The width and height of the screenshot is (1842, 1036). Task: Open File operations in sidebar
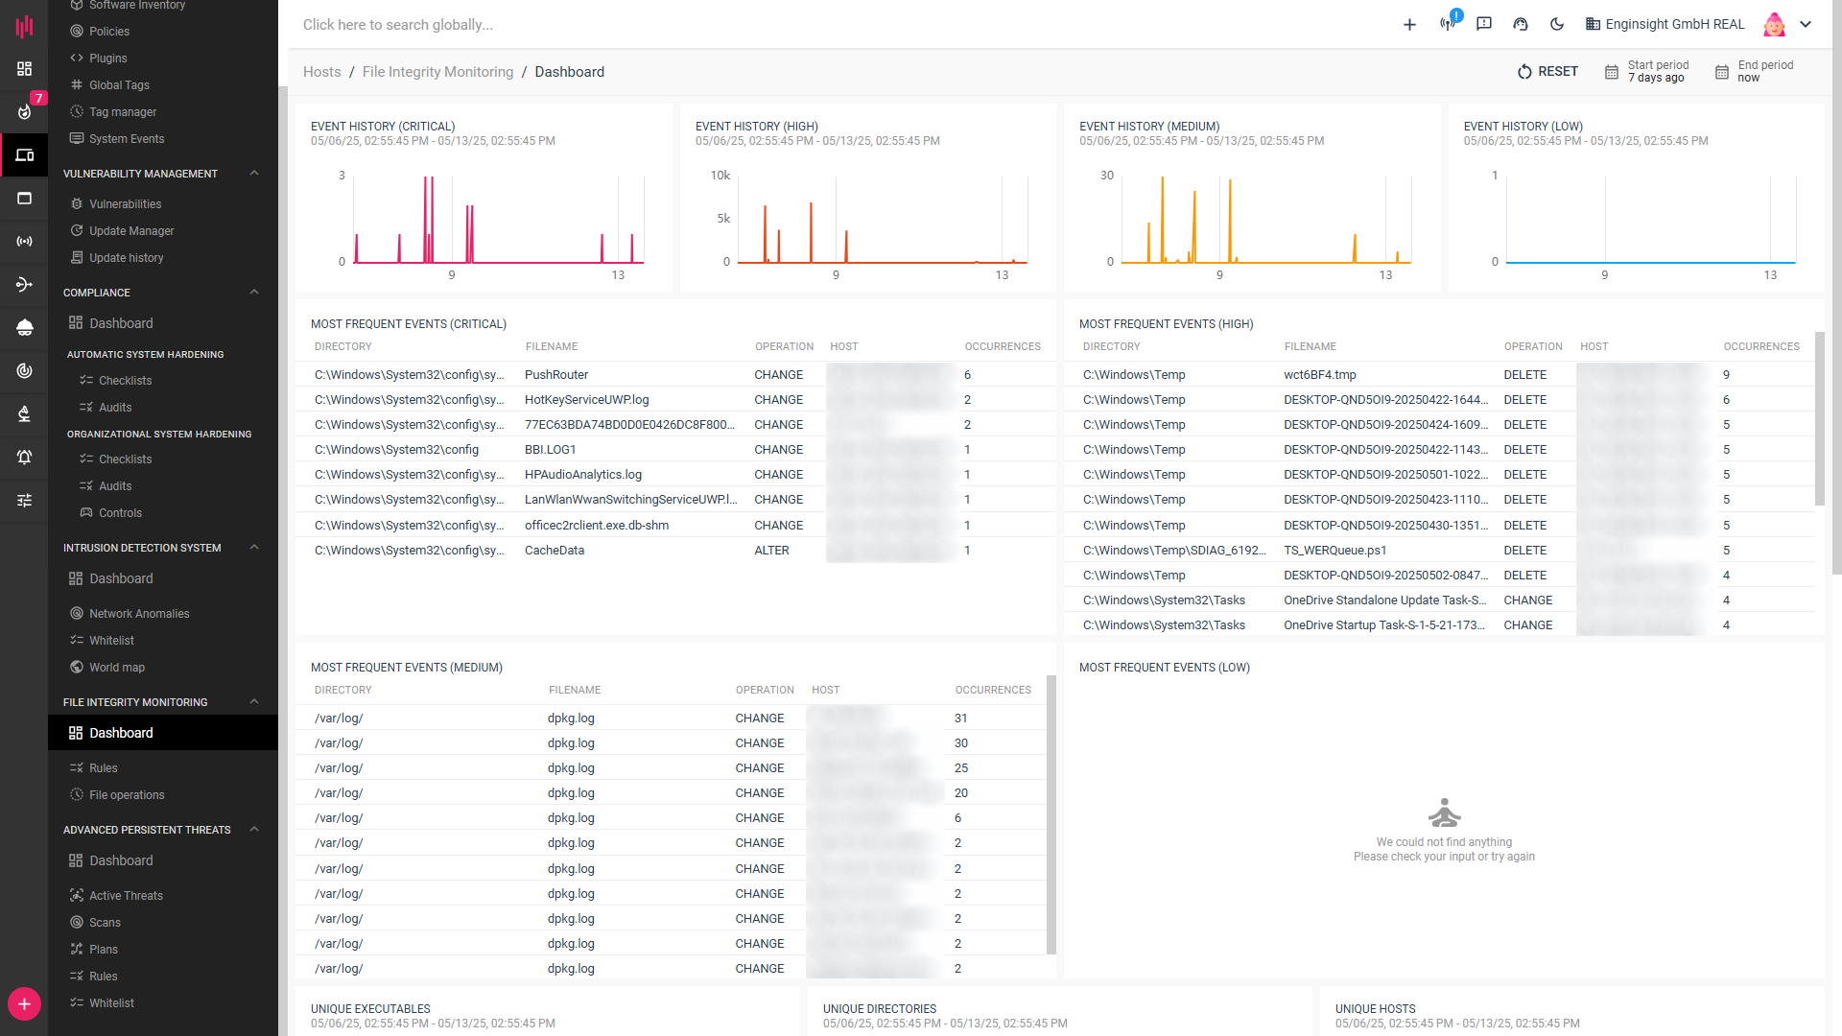pyautogui.click(x=127, y=795)
